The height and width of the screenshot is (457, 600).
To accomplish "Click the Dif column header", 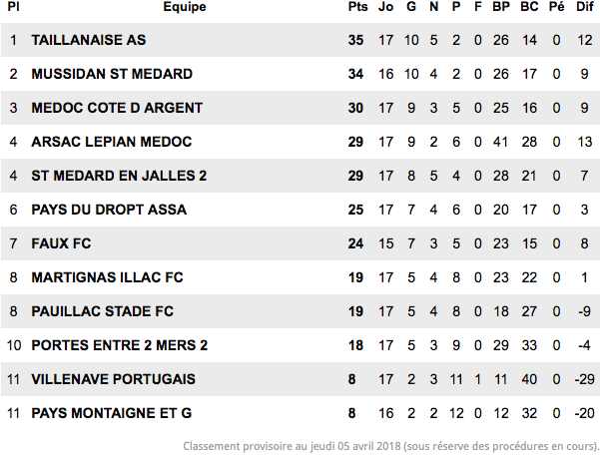I will [x=585, y=7].
